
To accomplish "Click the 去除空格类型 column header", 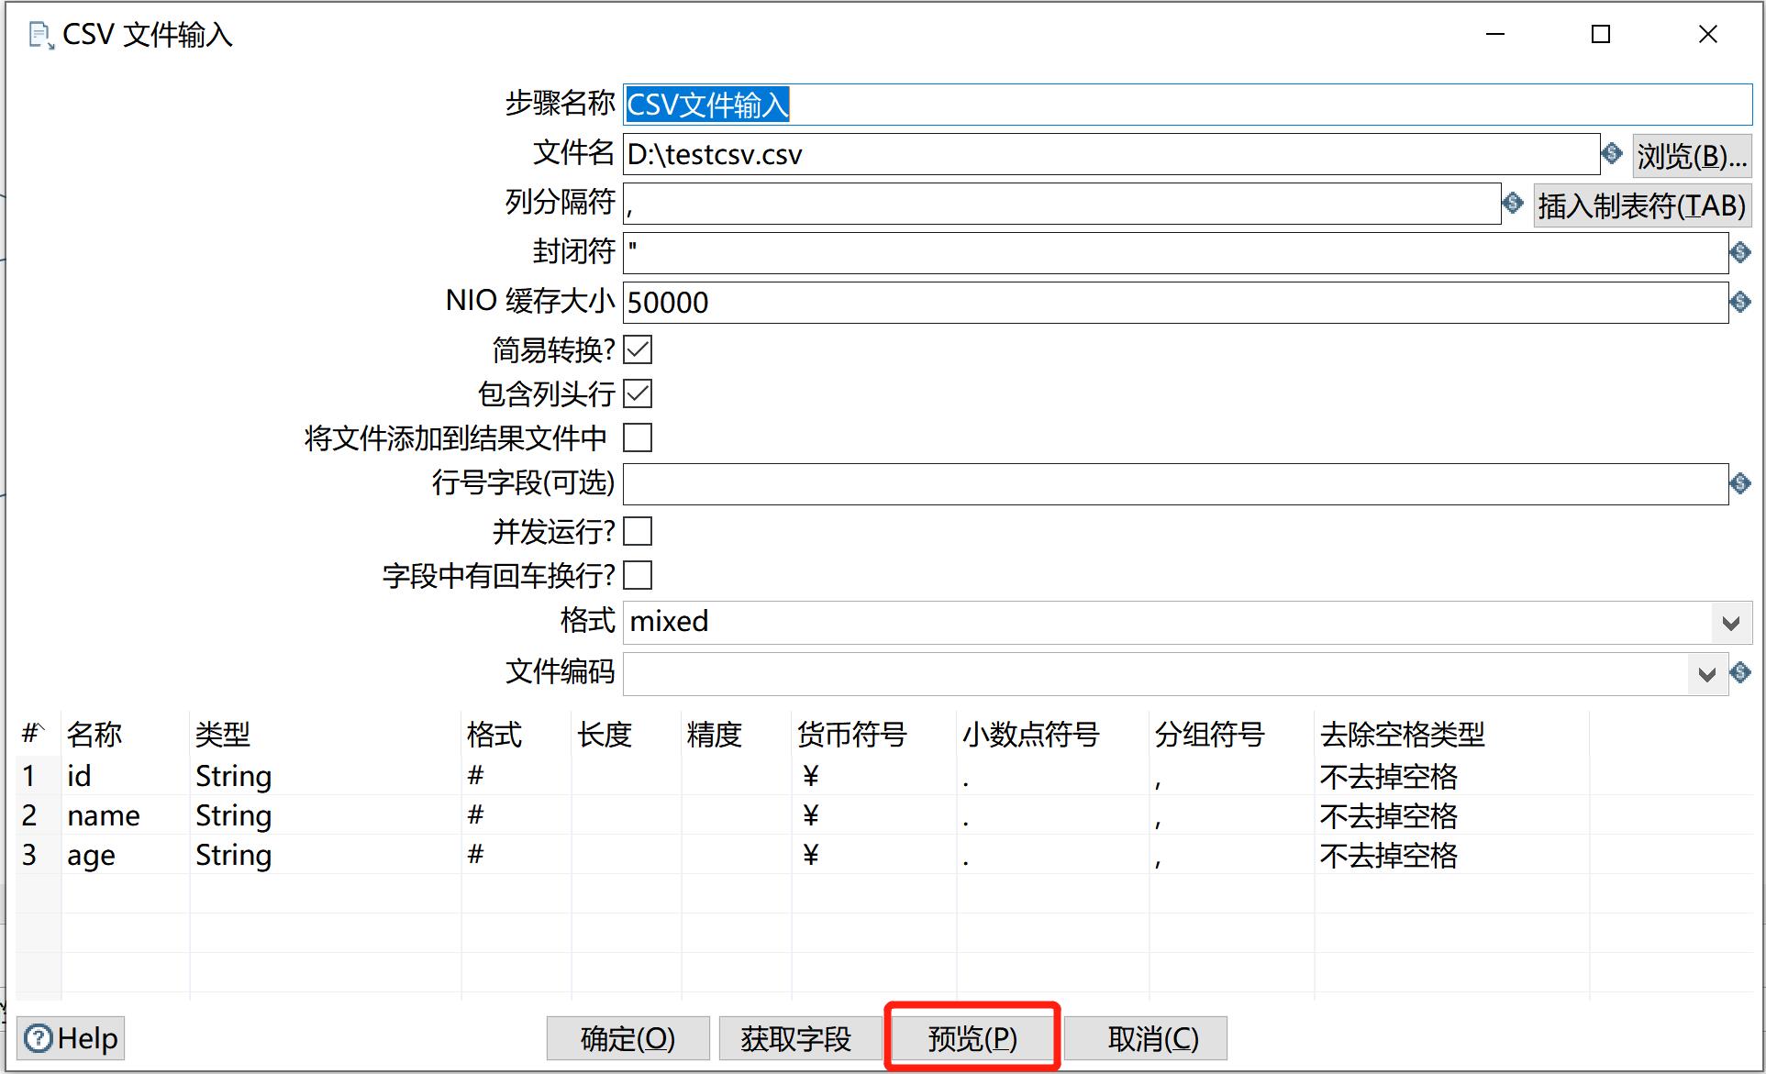I will click(x=1451, y=734).
